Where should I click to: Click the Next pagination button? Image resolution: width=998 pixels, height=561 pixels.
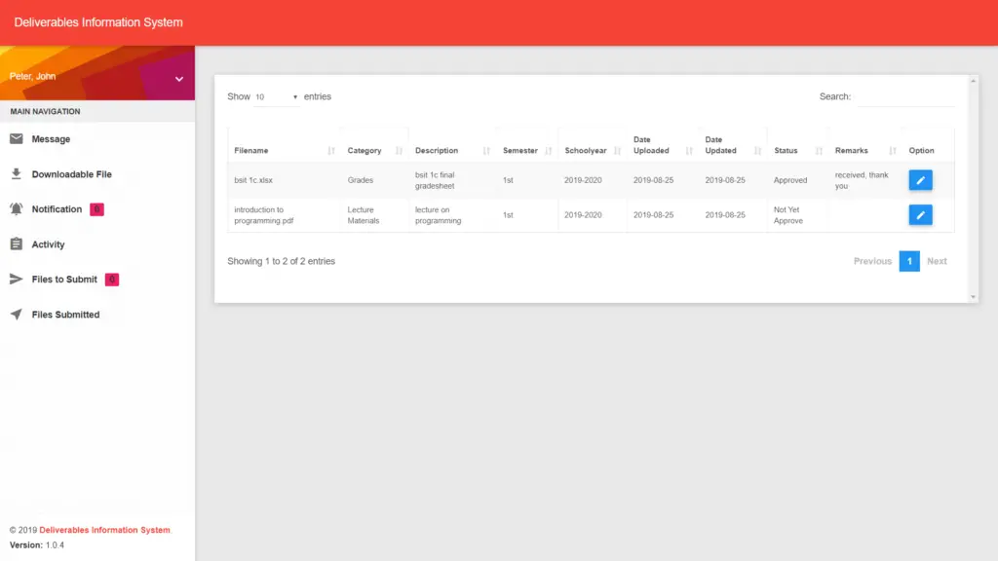(x=937, y=261)
